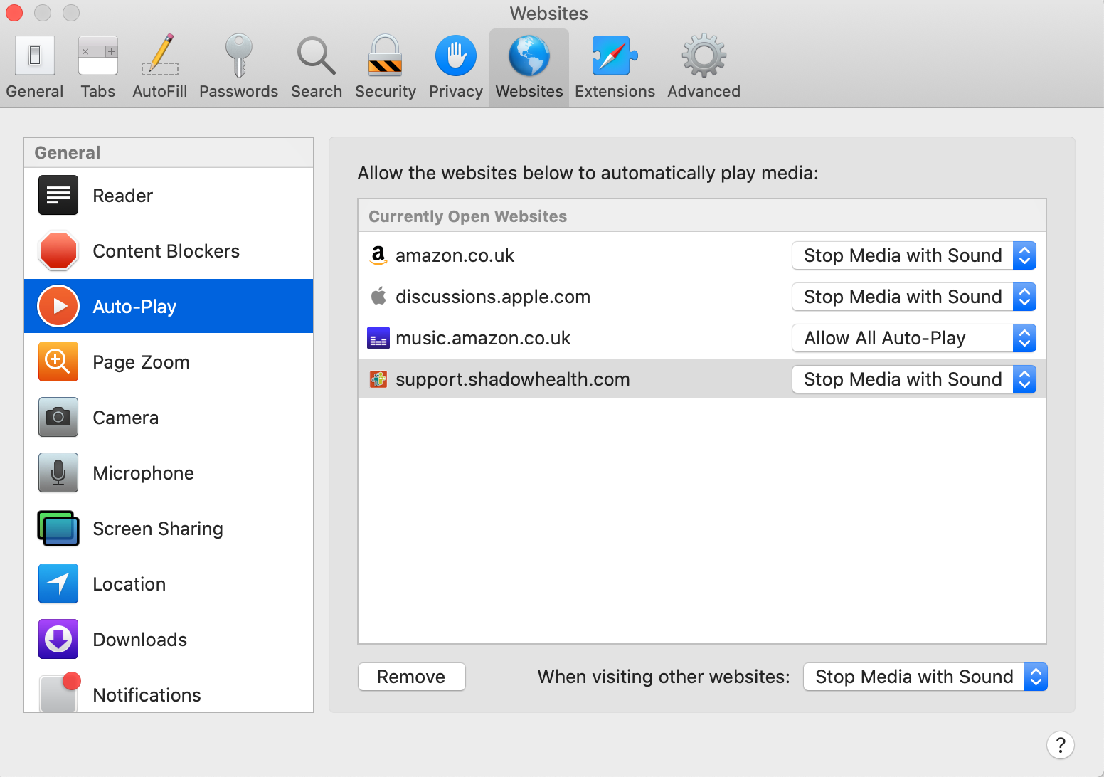The height and width of the screenshot is (777, 1104).
Task: Open the Privacy hand icon
Action: pyautogui.click(x=456, y=55)
